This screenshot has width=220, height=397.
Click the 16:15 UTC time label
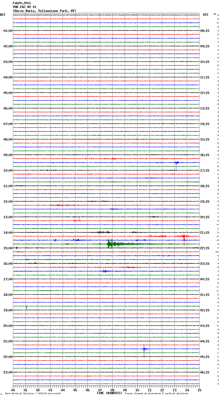(205, 155)
